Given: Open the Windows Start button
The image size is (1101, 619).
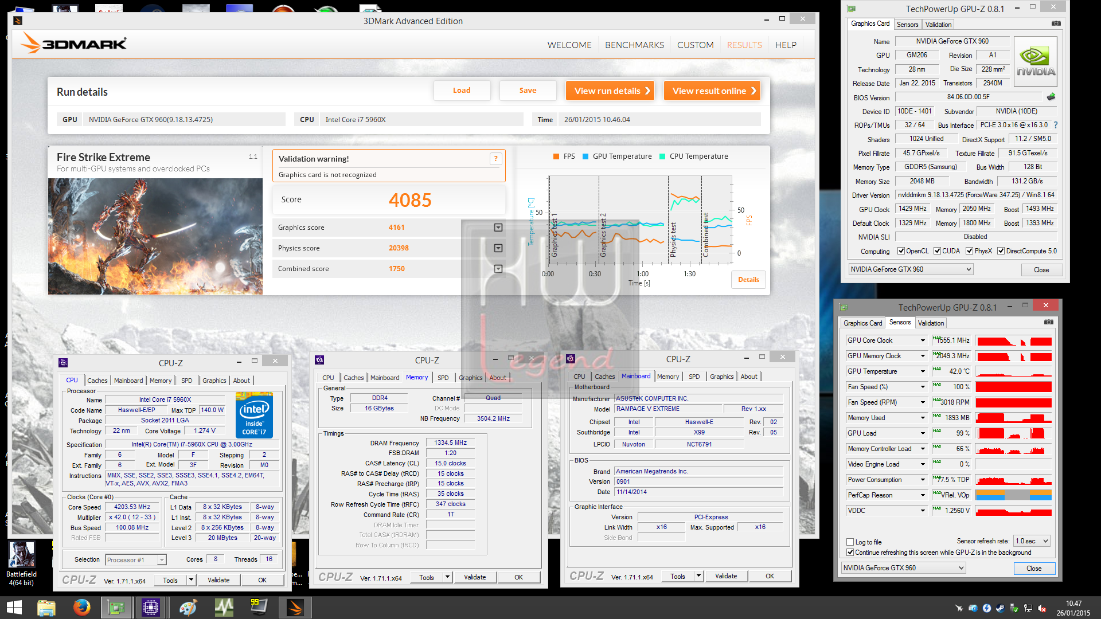Looking at the screenshot, I should (14, 608).
